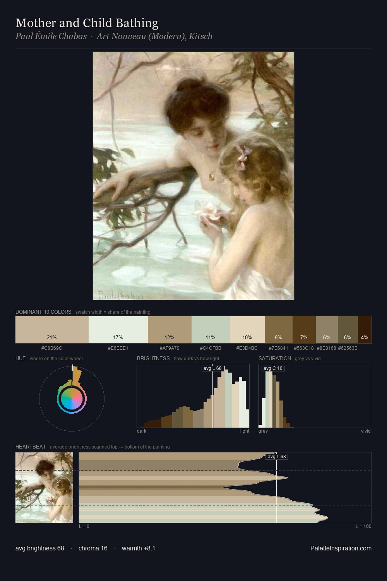
Task: Click 'grey vs vivid' caption
Action: 308,359
